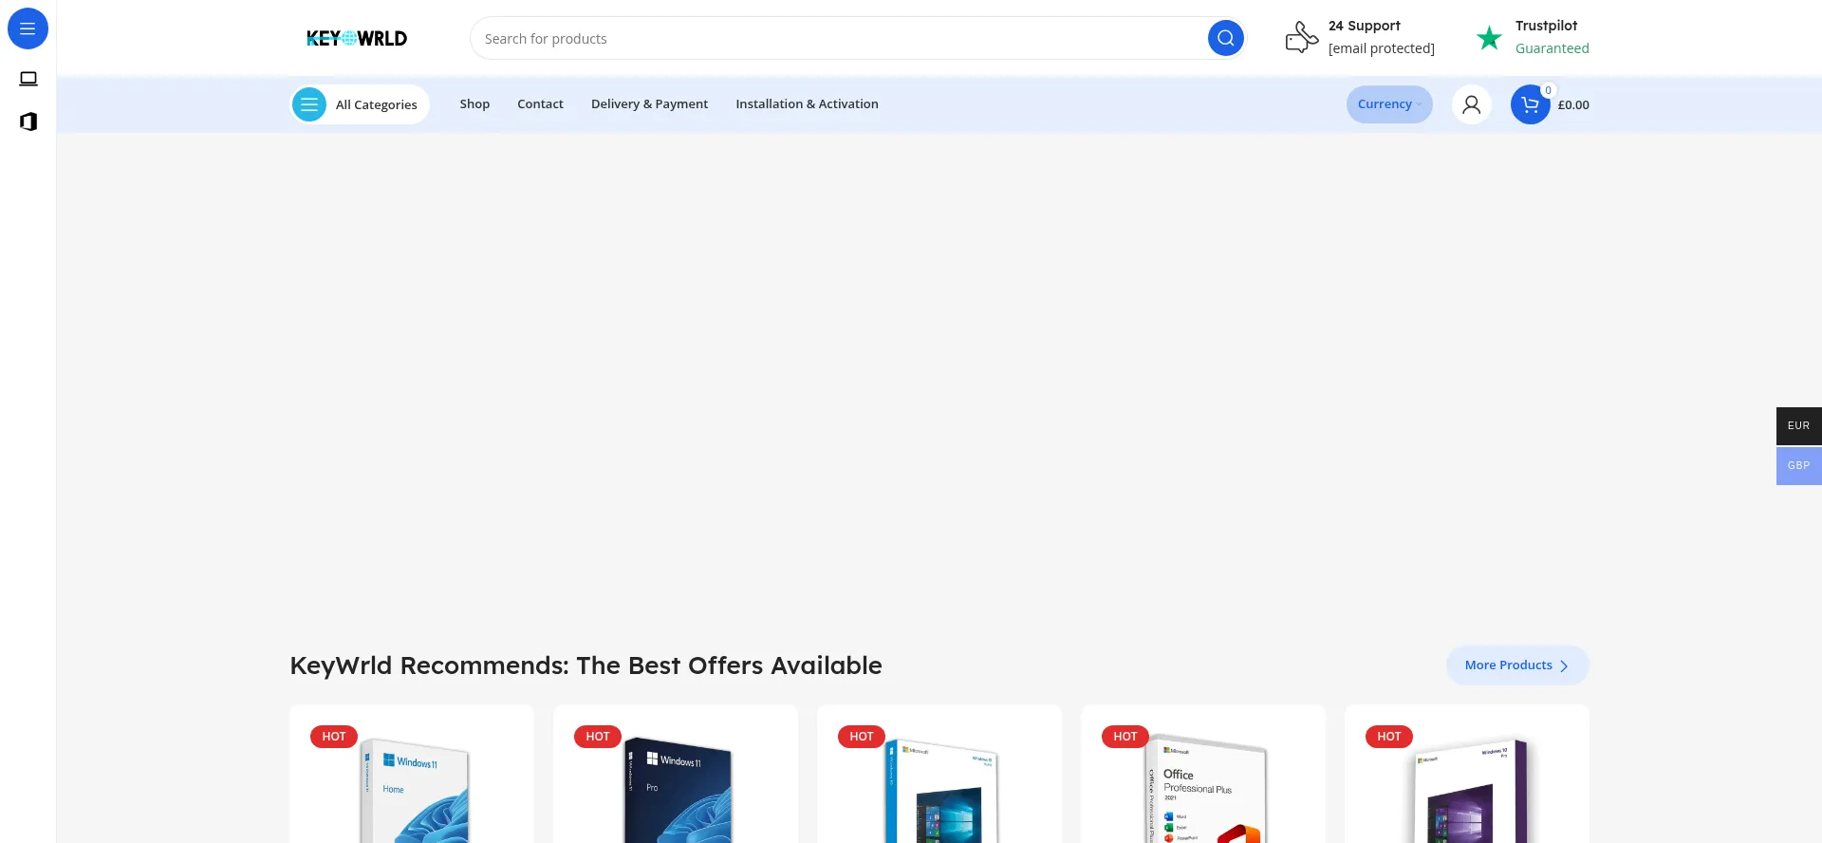Expand the Currency dropdown
Image resolution: width=1822 pixels, height=843 pixels.
click(x=1389, y=104)
